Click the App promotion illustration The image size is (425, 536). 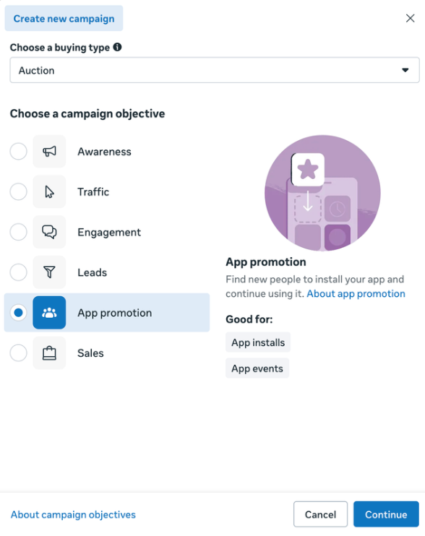[x=322, y=193]
